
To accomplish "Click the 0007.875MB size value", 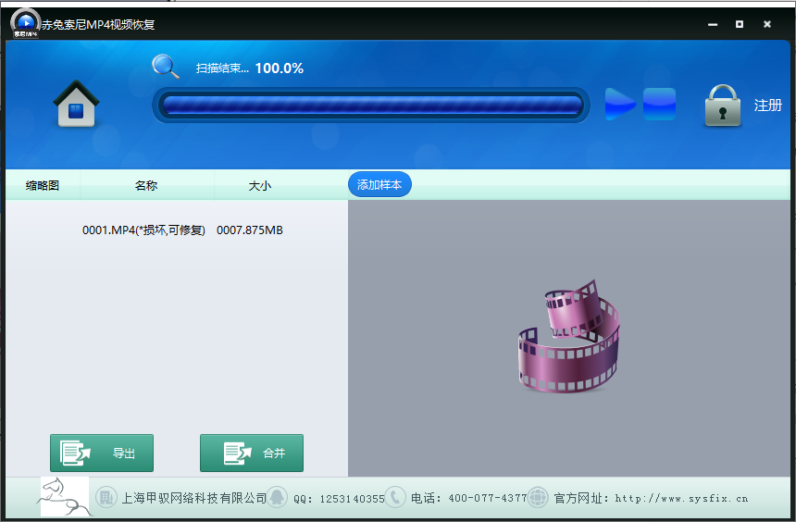I will pyautogui.click(x=249, y=230).
